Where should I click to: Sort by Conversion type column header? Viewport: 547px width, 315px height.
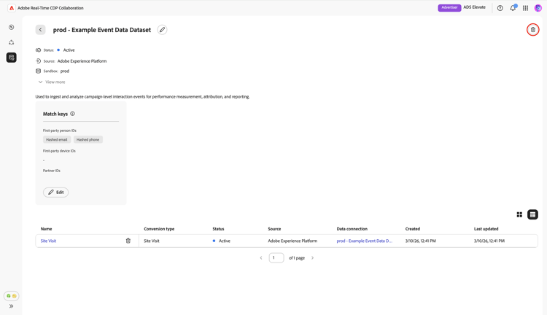[x=159, y=229]
